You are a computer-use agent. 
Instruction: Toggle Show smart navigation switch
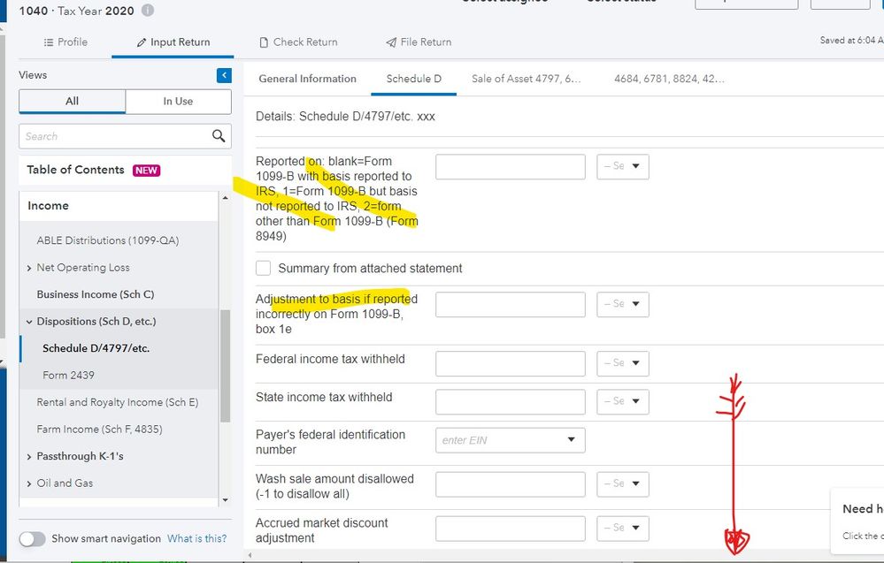coord(33,538)
